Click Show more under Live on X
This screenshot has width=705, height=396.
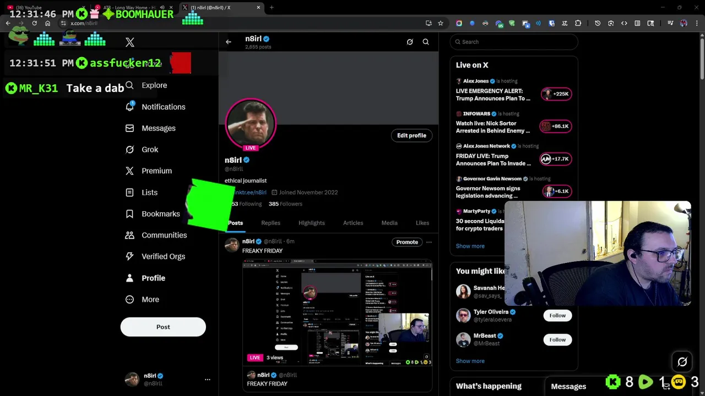click(x=470, y=246)
